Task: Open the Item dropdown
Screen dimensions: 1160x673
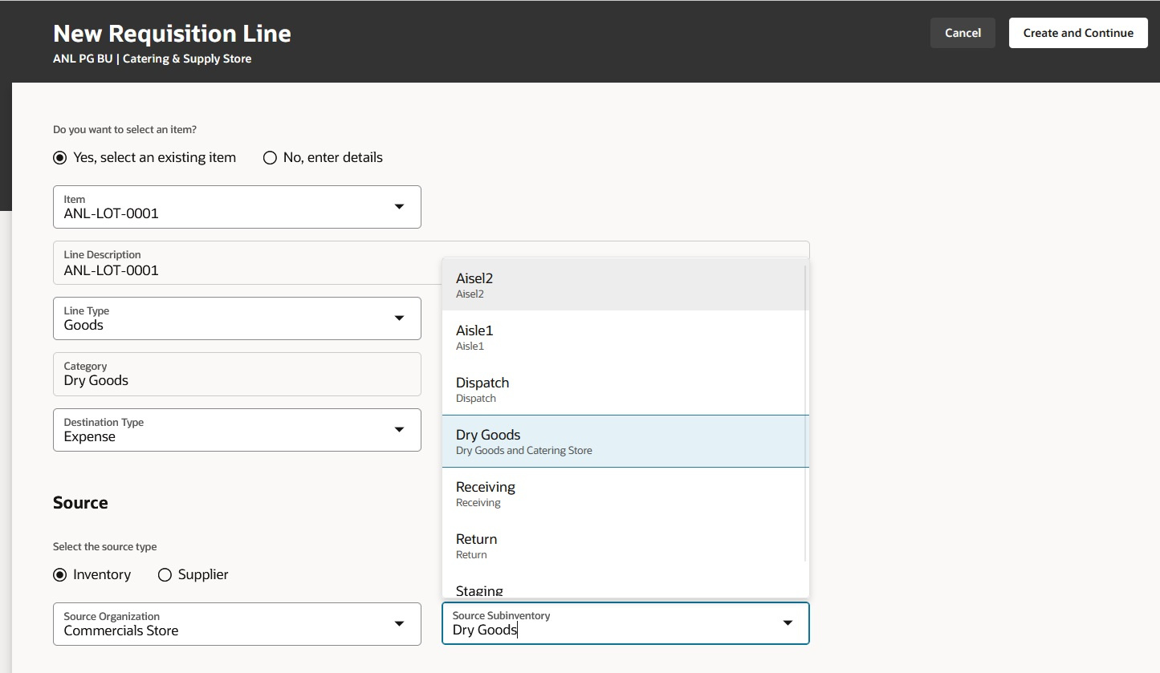Action: (x=399, y=206)
